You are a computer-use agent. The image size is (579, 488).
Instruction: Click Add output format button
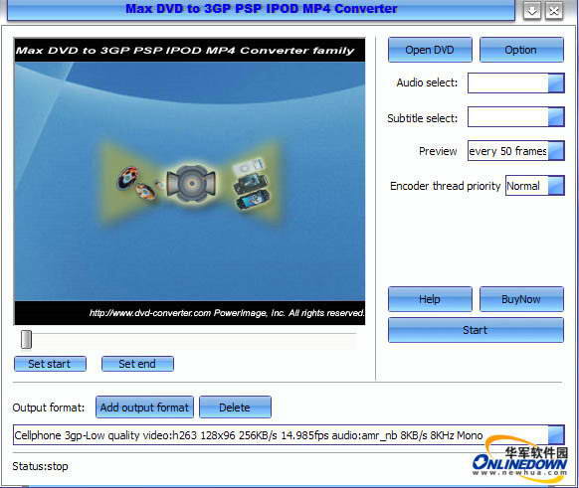144,407
